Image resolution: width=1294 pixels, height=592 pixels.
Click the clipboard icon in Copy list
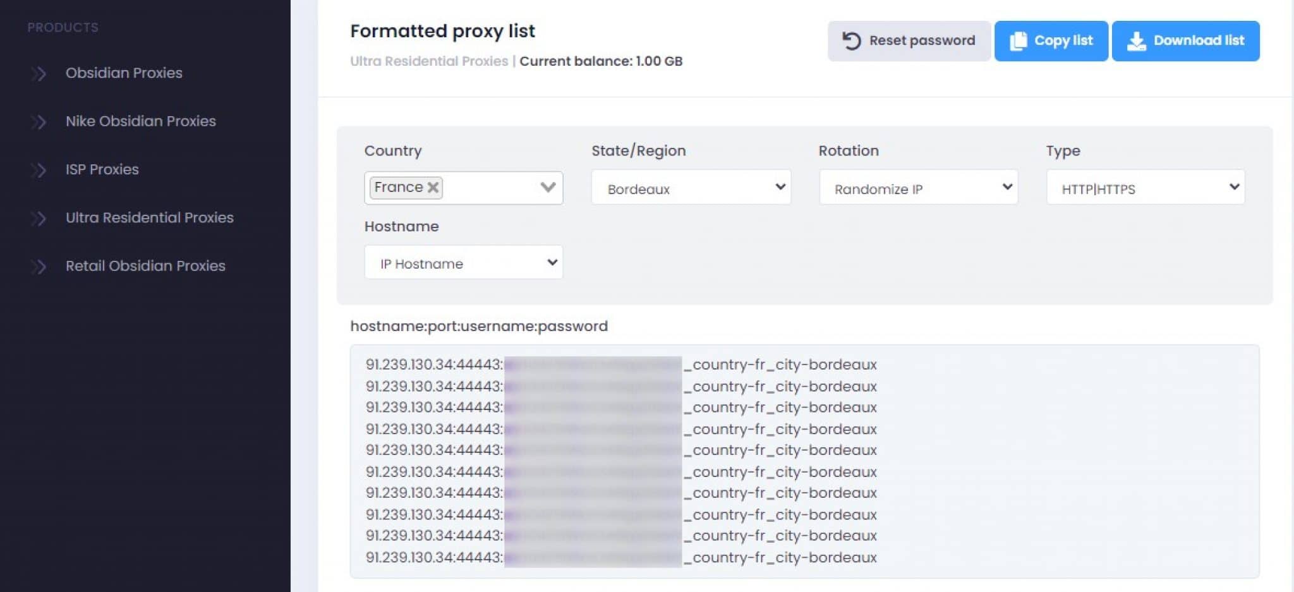1018,41
